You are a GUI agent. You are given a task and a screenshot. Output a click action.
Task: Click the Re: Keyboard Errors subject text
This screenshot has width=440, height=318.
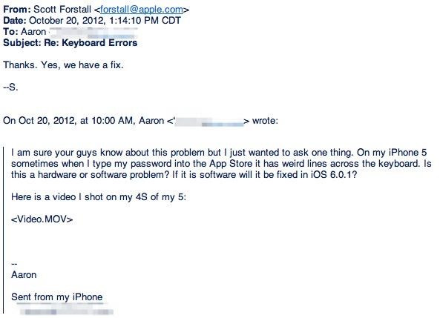click(91, 43)
